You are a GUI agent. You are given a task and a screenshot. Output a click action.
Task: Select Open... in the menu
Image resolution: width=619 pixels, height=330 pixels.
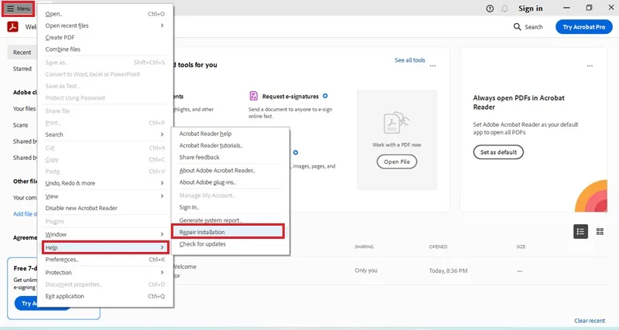pyautogui.click(x=105, y=14)
